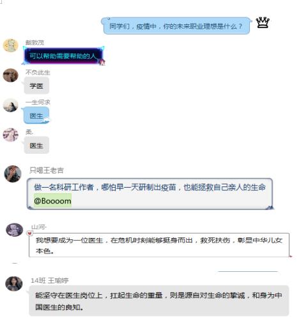299x321 pixels.
Task: Click the username 只喝王老吉
Action: (x=47, y=170)
